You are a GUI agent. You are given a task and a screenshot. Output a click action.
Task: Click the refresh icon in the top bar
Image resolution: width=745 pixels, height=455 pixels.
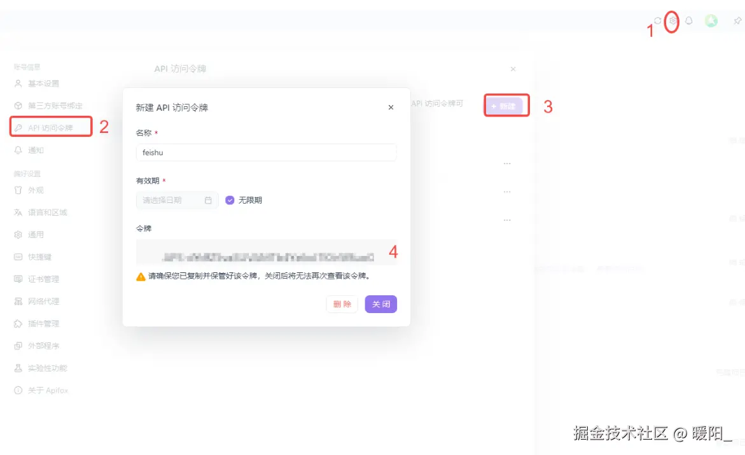click(657, 21)
